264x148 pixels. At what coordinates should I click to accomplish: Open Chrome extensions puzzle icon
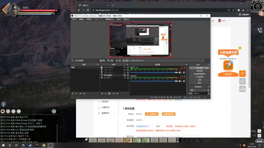[239, 10]
